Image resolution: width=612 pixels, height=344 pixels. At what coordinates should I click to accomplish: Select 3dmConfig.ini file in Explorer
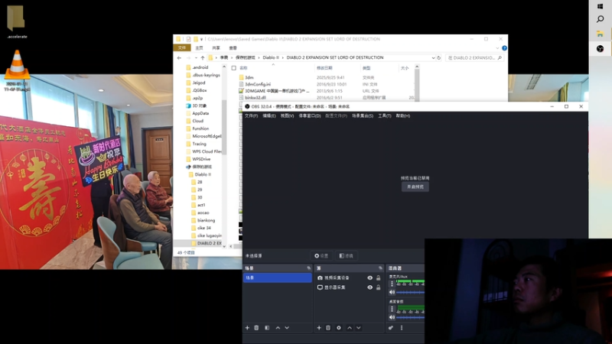coord(258,84)
